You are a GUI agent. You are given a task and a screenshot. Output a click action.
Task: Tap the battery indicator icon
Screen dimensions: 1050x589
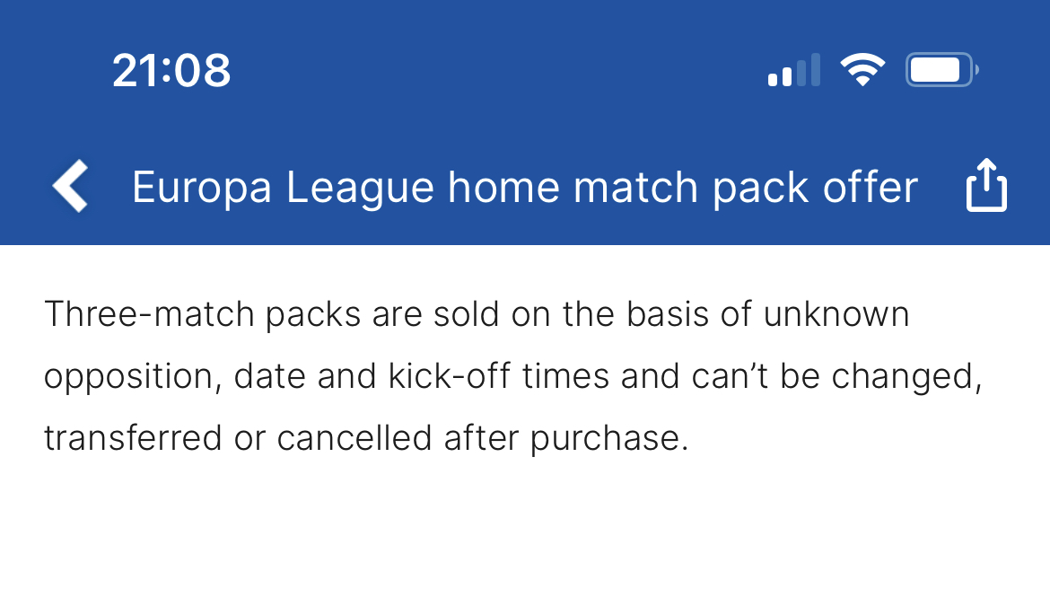pos(941,70)
